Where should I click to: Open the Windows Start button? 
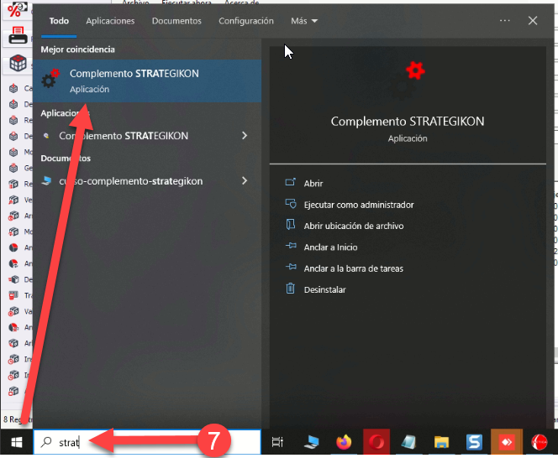point(16,442)
